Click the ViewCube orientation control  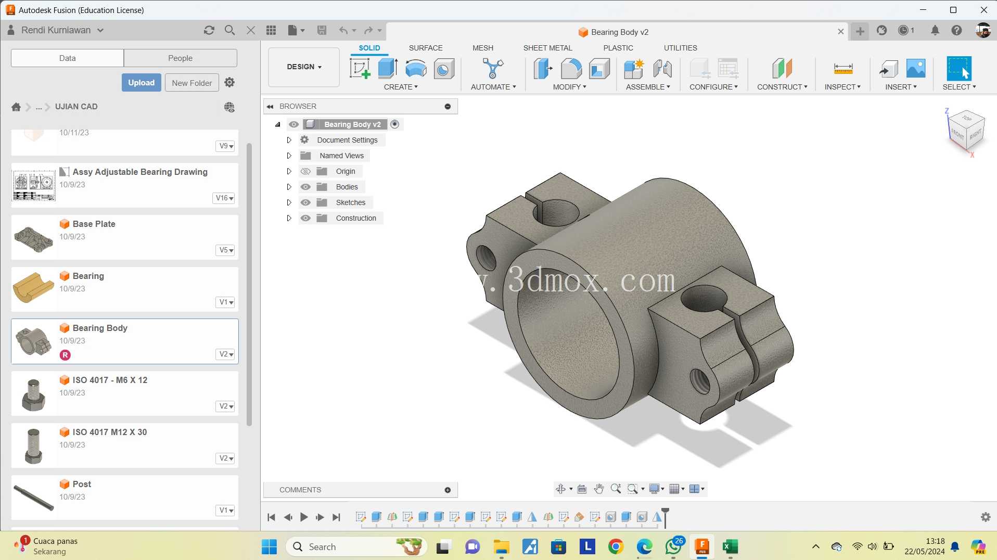click(965, 131)
